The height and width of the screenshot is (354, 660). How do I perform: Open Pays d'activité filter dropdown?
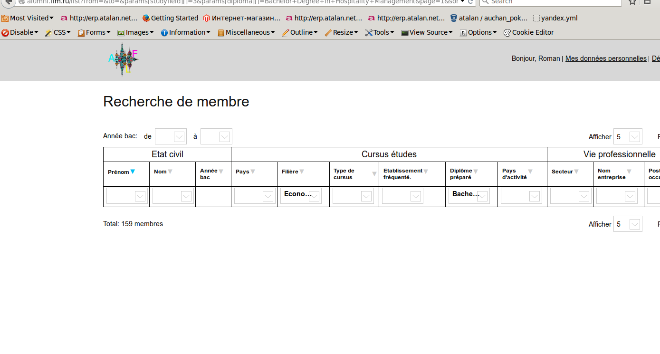[521, 196]
